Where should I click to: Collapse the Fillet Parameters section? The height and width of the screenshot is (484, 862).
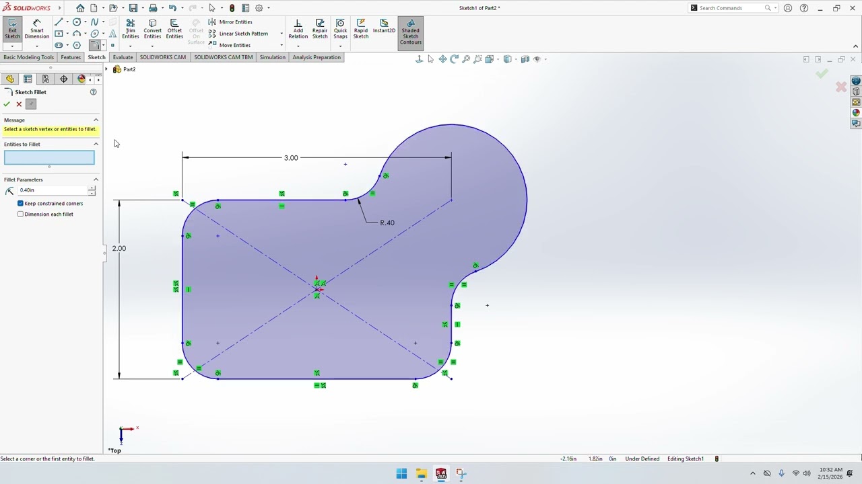pyautogui.click(x=96, y=179)
